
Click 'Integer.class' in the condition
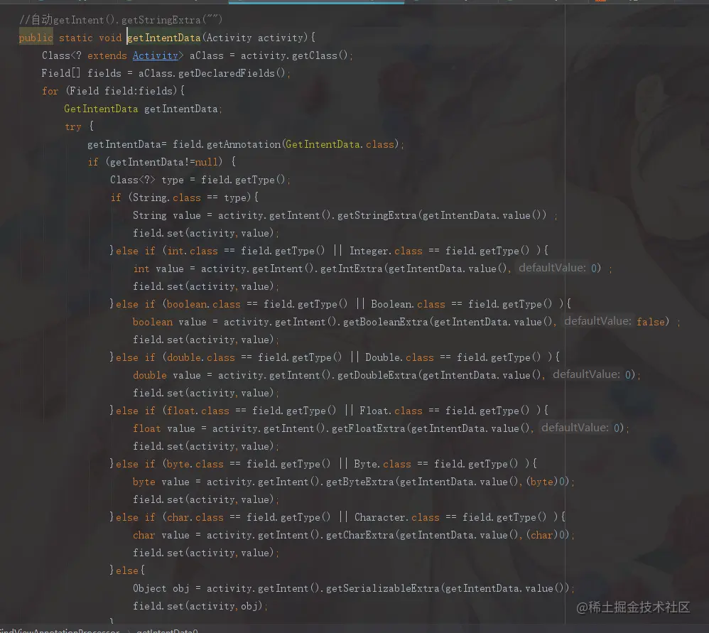click(x=386, y=251)
